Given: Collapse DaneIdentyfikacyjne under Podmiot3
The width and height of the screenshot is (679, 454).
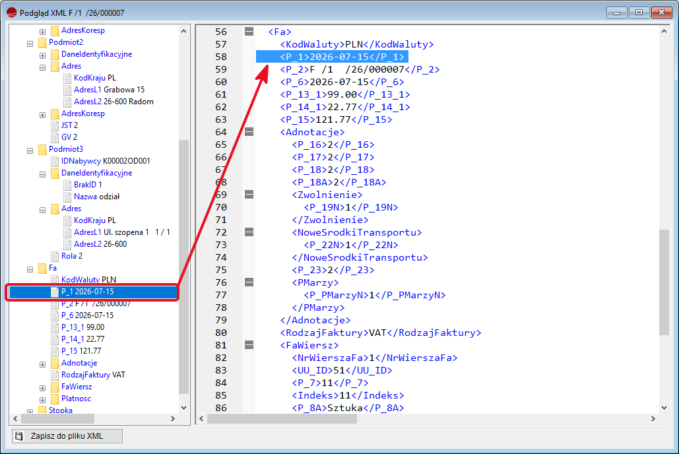Looking at the screenshot, I should click(x=42, y=174).
